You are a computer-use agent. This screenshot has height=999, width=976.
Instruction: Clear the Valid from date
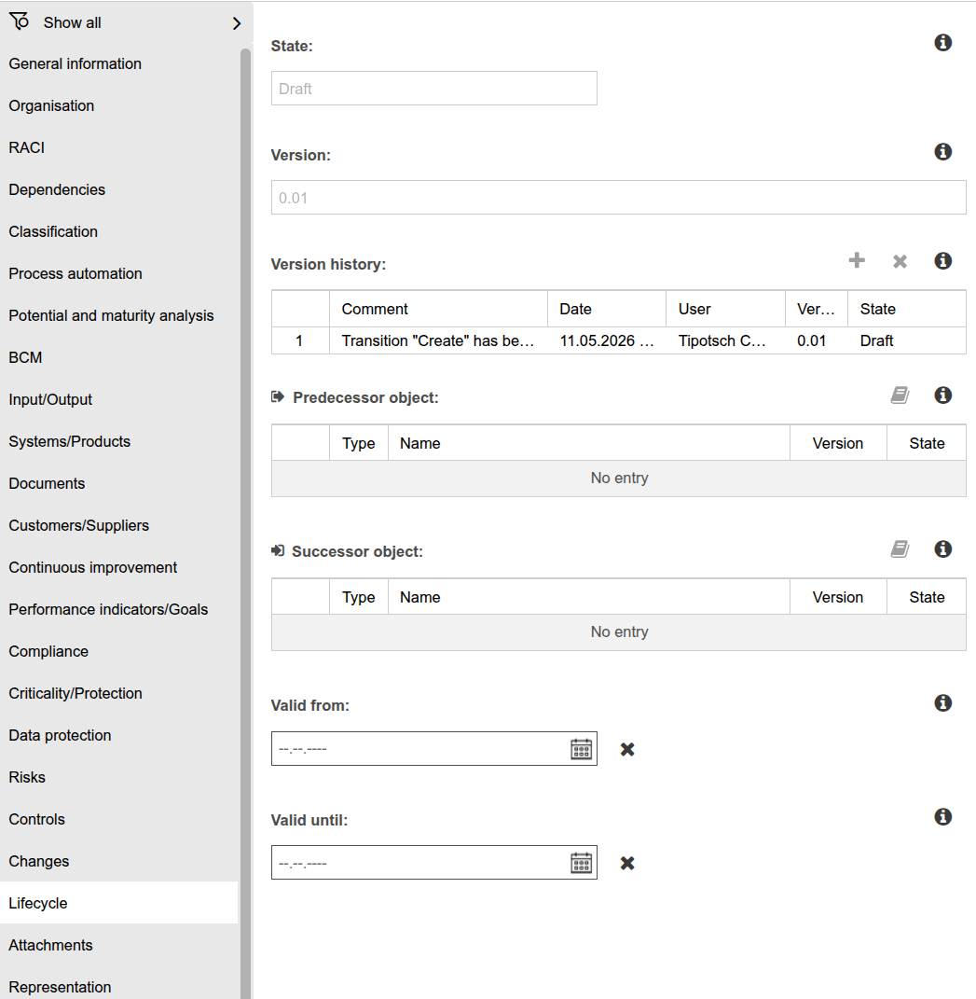(627, 749)
